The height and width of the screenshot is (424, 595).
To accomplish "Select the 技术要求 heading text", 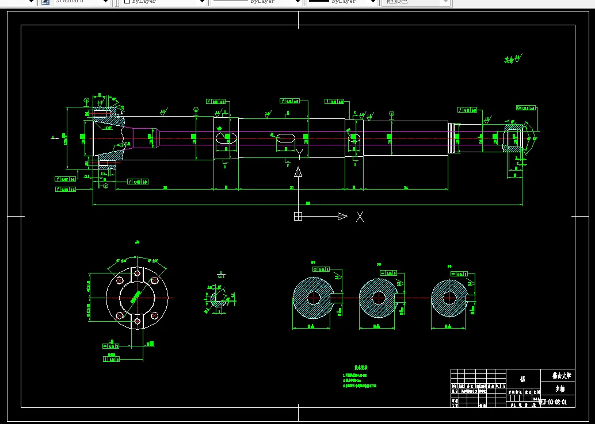I will [x=361, y=368].
